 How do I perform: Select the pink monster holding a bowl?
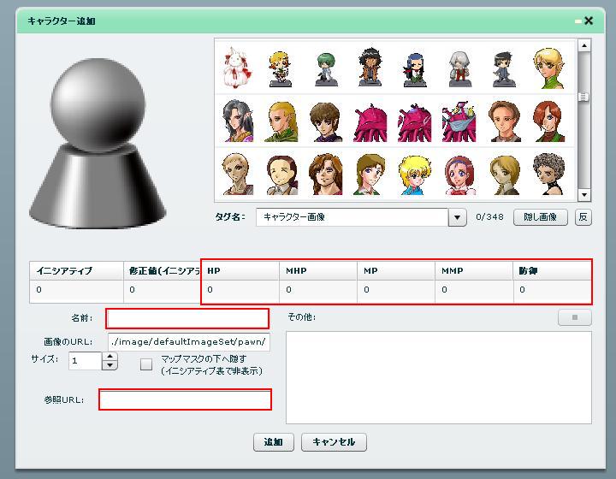point(459,121)
